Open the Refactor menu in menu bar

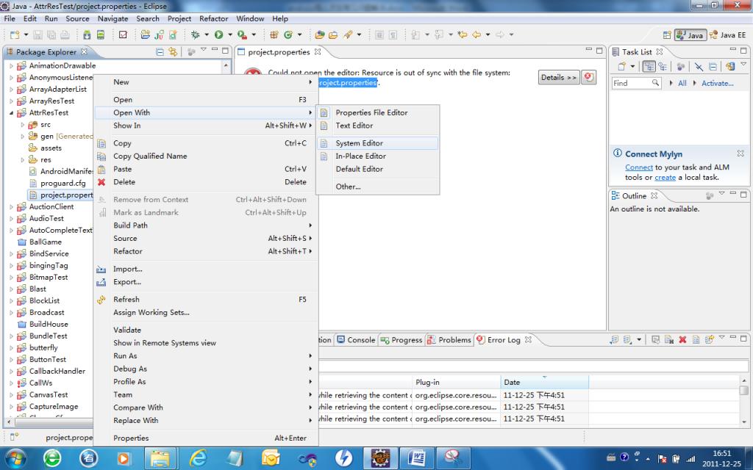click(x=214, y=18)
